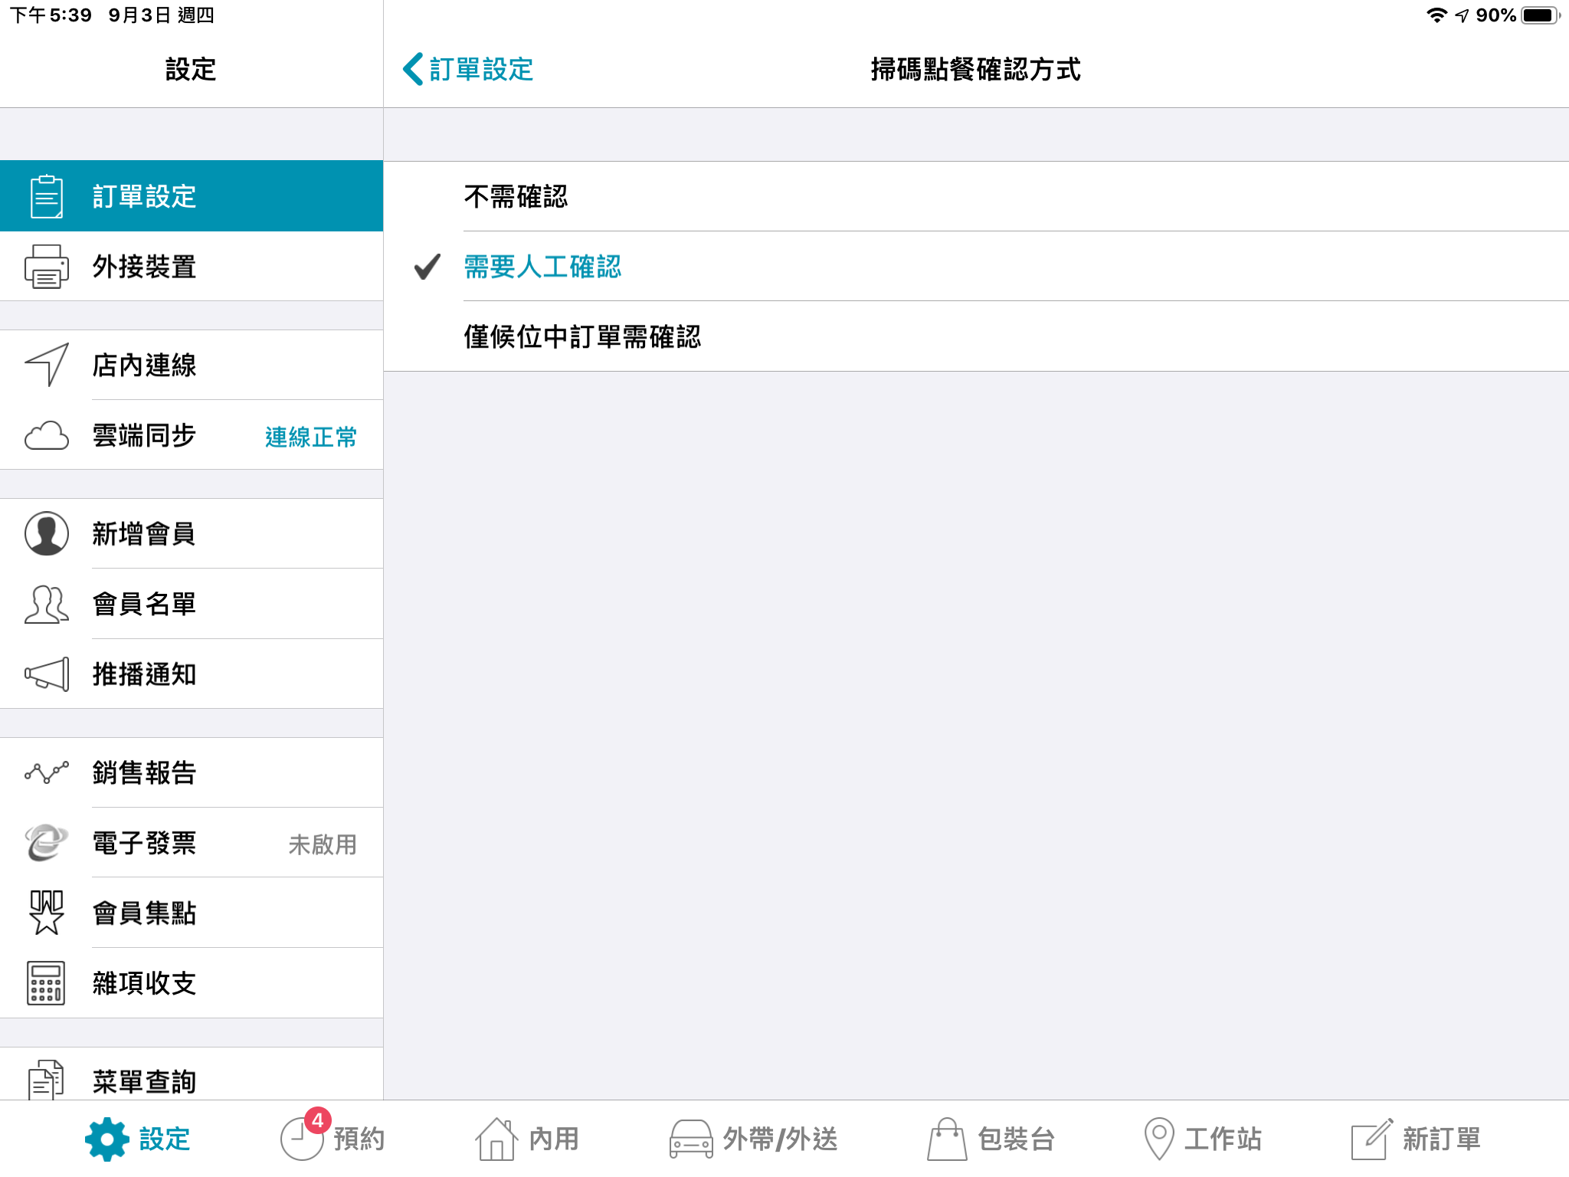Open 銷售報告 via the chart line icon
Screen dimensions: 1569x1177
[46, 772]
